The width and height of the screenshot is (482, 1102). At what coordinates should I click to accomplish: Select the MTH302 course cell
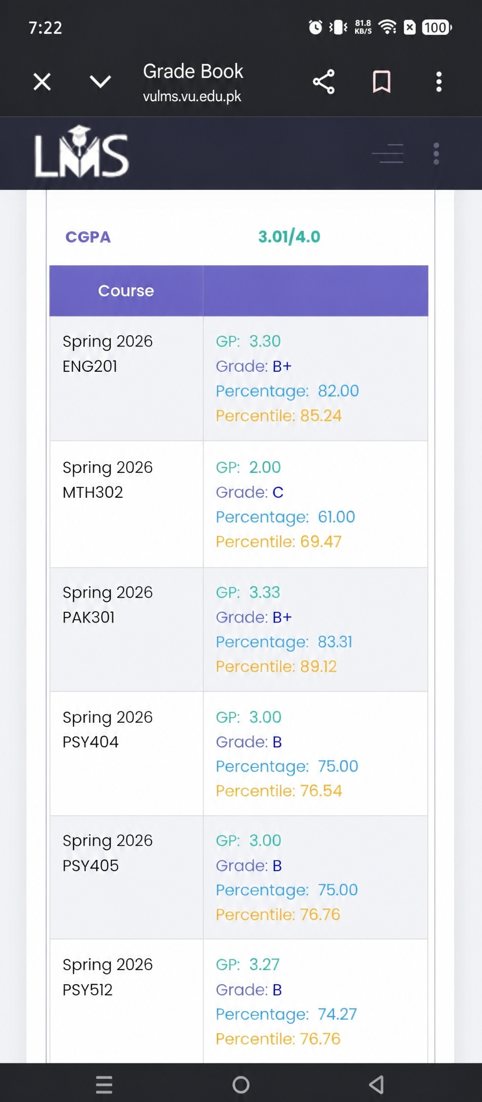tap(126, 504)
